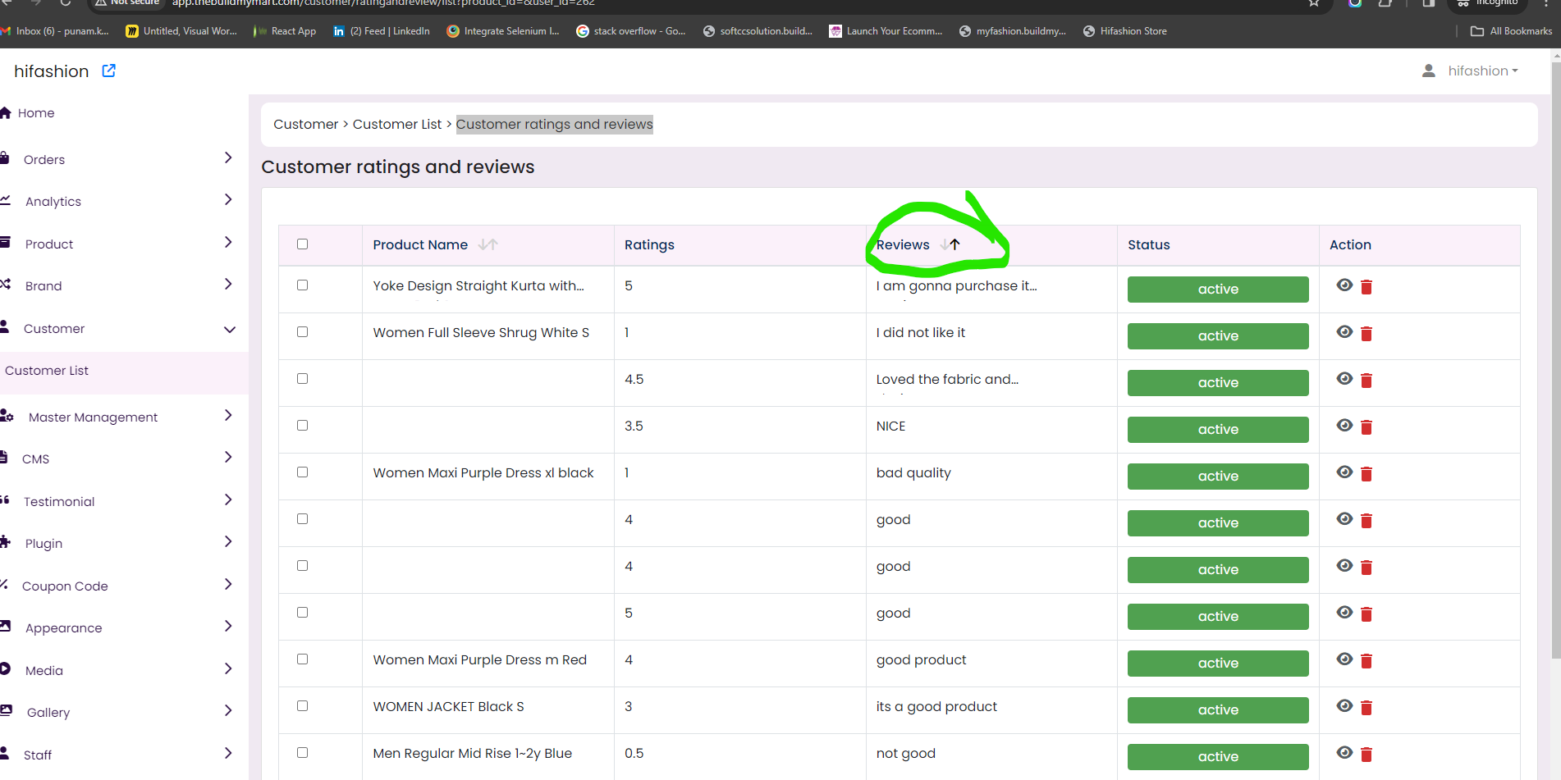Check the Women Full Sleeve Shrug row
Image resolution: width=1561 pixels, height=780 pixels.
[x=302, y=331]
